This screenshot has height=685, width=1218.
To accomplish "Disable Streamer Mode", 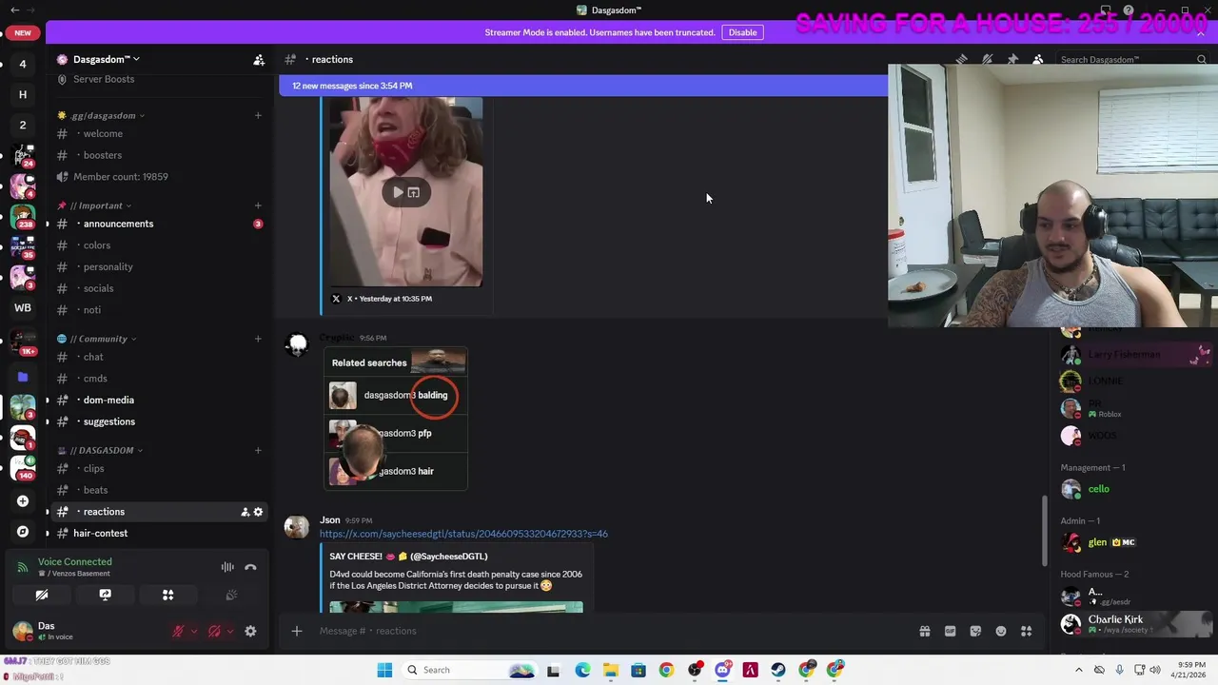I will [x=742, y=32].
